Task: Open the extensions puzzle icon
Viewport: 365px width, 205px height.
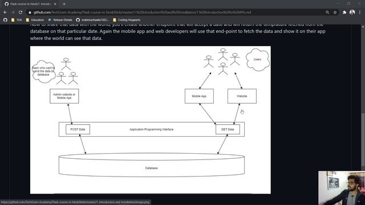Action: coord(344,13)
